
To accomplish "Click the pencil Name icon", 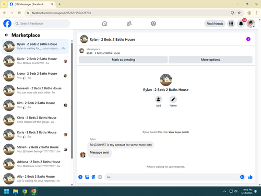I will pyautogui.click(x=173, y=99).
